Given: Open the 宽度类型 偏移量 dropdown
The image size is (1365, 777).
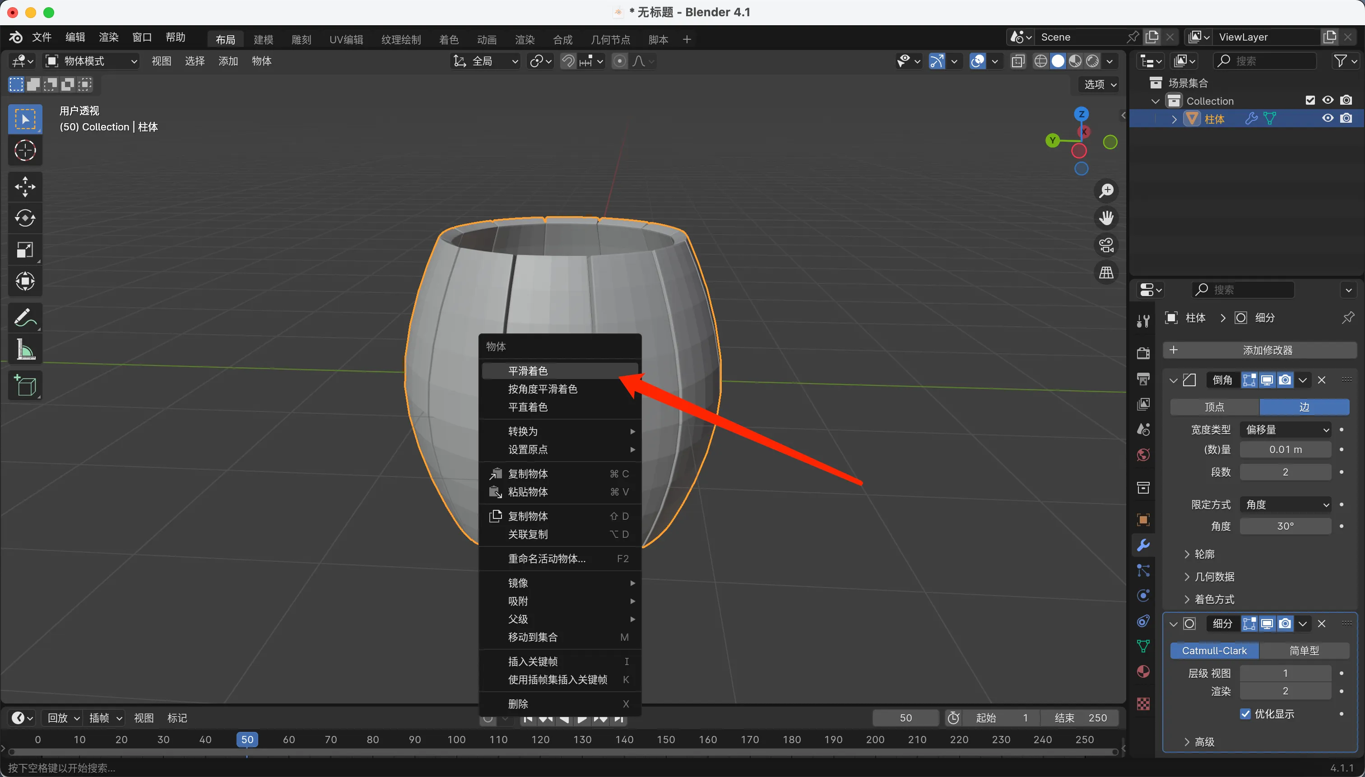Looking at the screenshot, I should pyautogui.click(x=1286, y=430).
